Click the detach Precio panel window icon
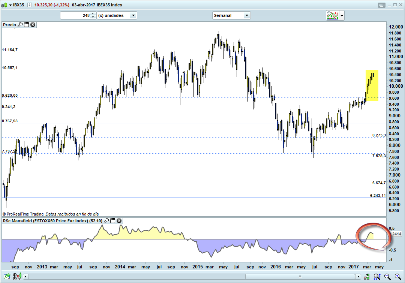The image size is (405, 283). pyautogui.click(x=26, y=25)
